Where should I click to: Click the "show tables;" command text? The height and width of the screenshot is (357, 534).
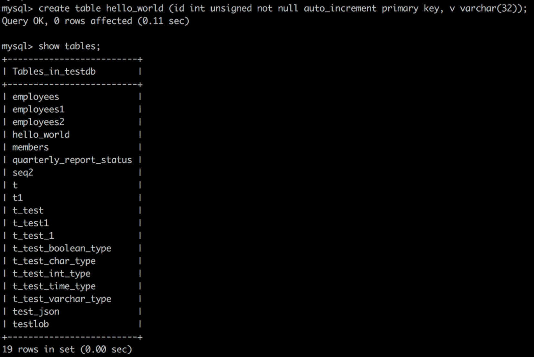point(69,46)
